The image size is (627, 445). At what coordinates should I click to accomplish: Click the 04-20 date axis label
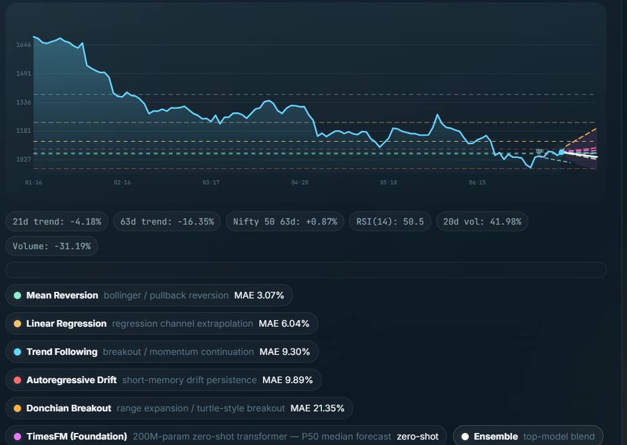pyautogui.click(x=300, y=183)
